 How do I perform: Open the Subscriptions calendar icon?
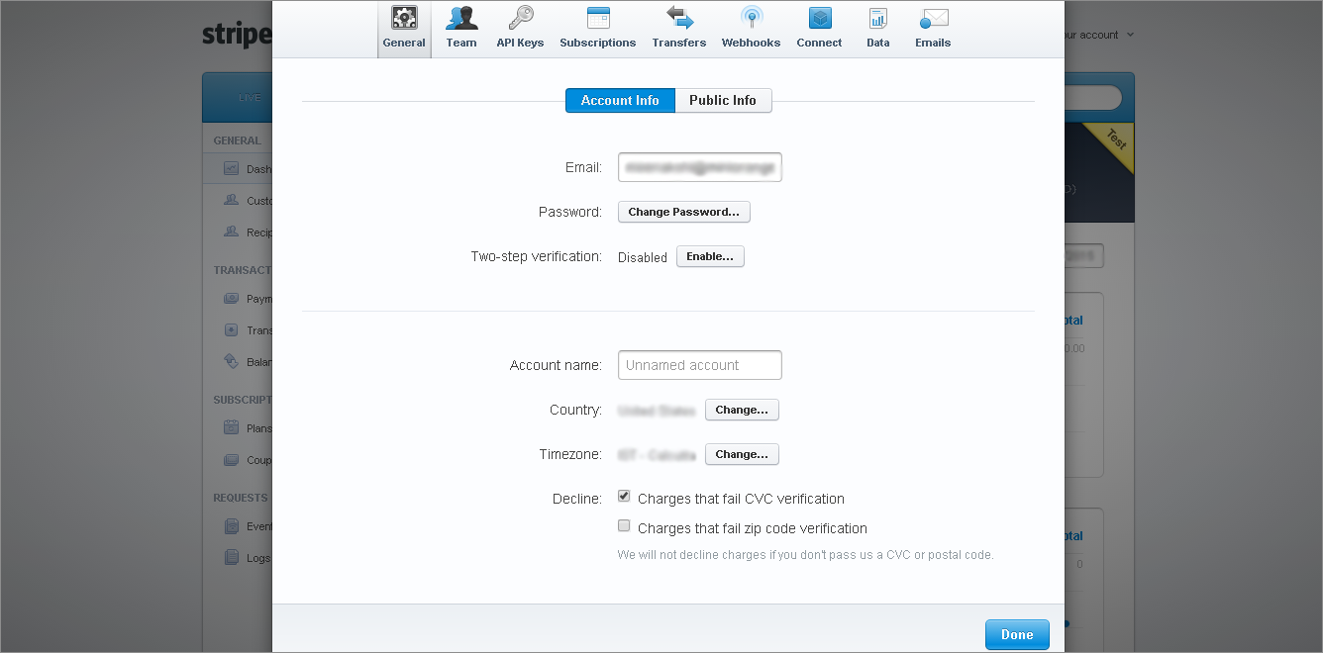click(x=598, y=18)
